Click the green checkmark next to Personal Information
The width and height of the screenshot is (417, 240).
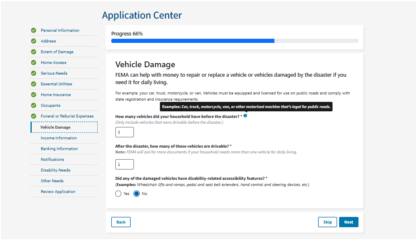(33, 31)
